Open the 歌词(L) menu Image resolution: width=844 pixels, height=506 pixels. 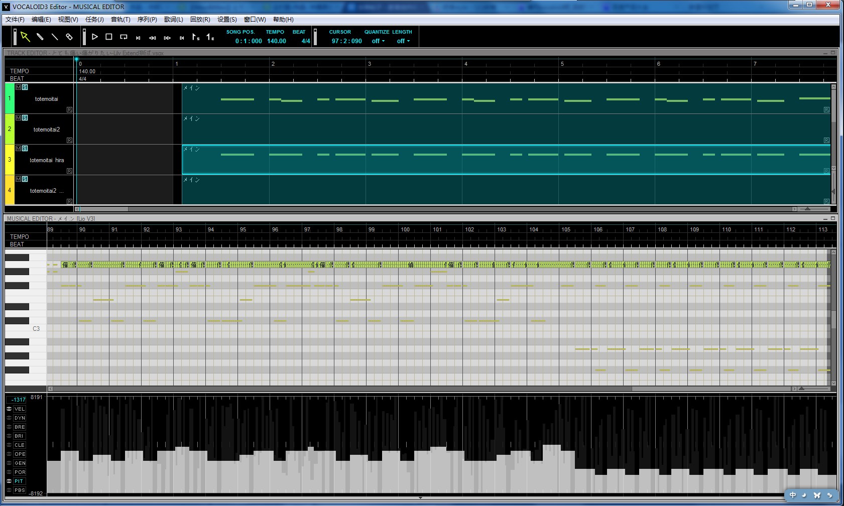pos(174,20)
